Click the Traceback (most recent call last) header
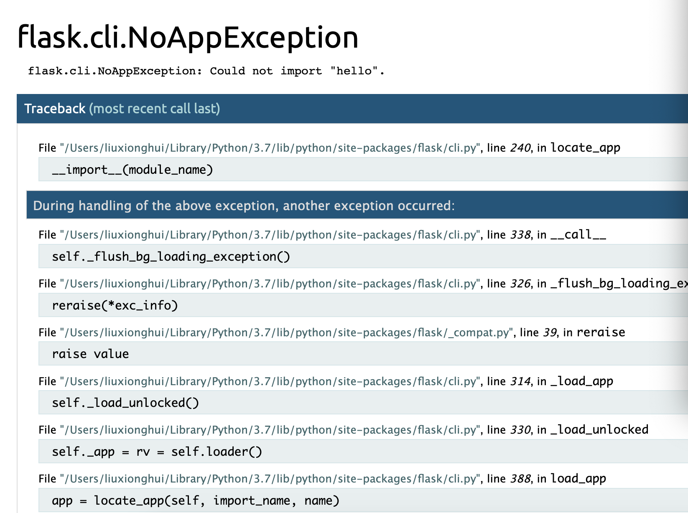 [x=352, y=109]
